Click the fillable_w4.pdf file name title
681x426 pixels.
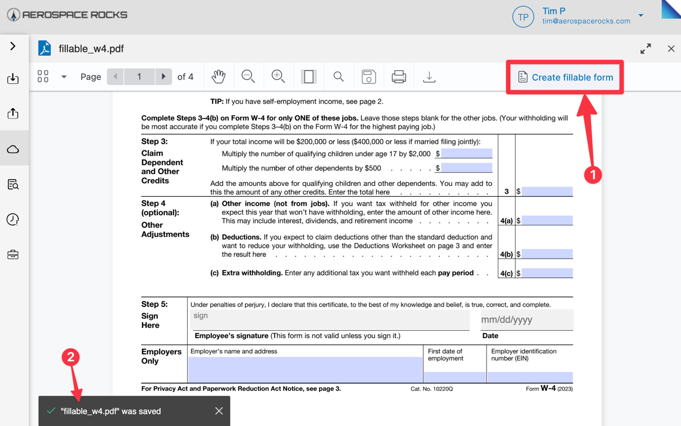[x=91, y=48]
